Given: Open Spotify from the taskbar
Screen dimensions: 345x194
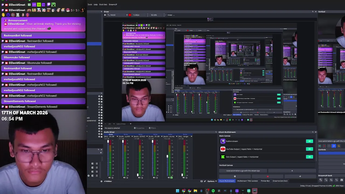Looking at the screenshot, I should pos(213,191).
